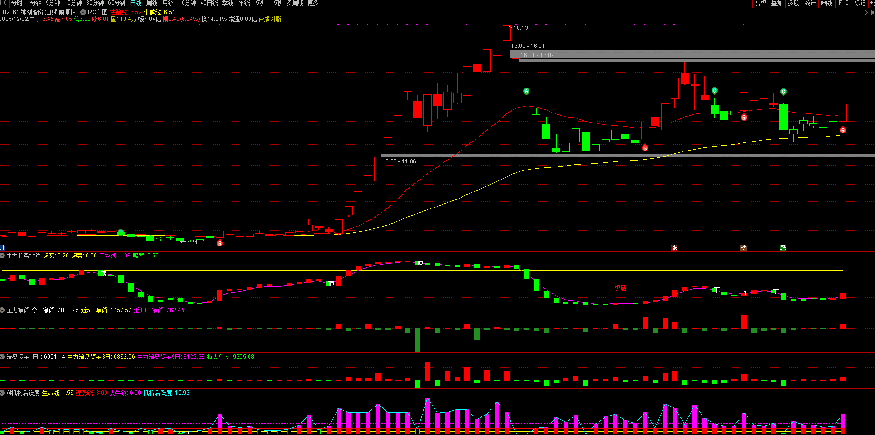Toggle 画线 drawing tools
The height and width of the screenshot is (435, 875).
pos(827,3)
